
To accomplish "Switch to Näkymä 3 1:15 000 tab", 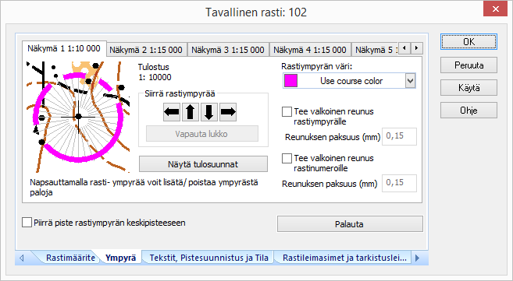I will 228,50.
